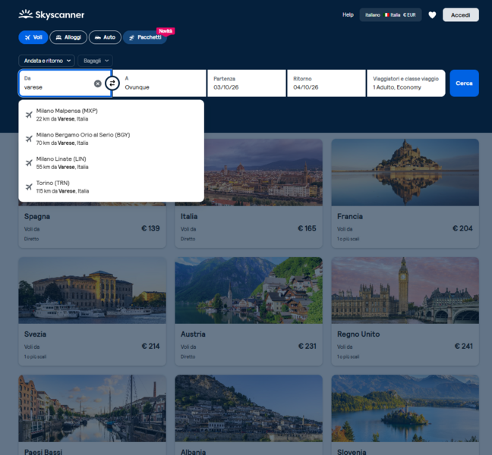This screenshot has width=492, height=455.
Task: Click the Albania hillside town photo
Action: tap(249, 408)
